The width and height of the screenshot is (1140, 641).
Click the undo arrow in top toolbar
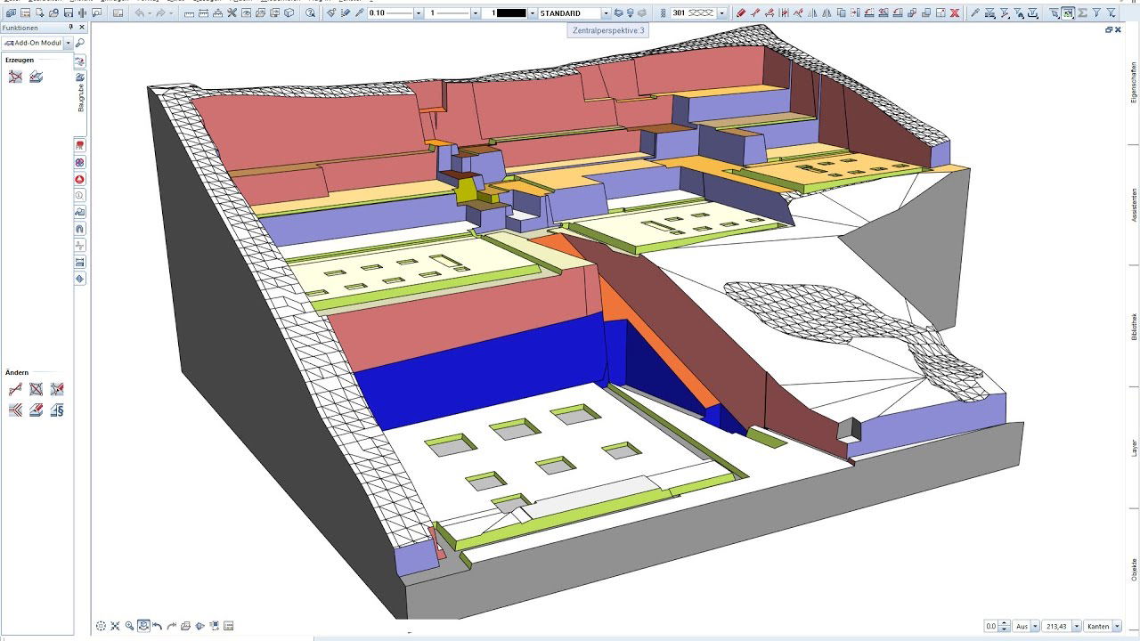click(141, 13)
